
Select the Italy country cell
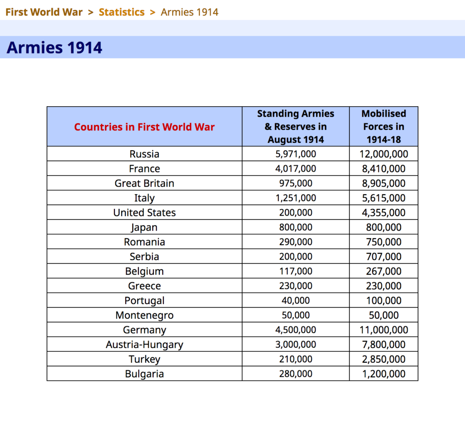(144, 198)
